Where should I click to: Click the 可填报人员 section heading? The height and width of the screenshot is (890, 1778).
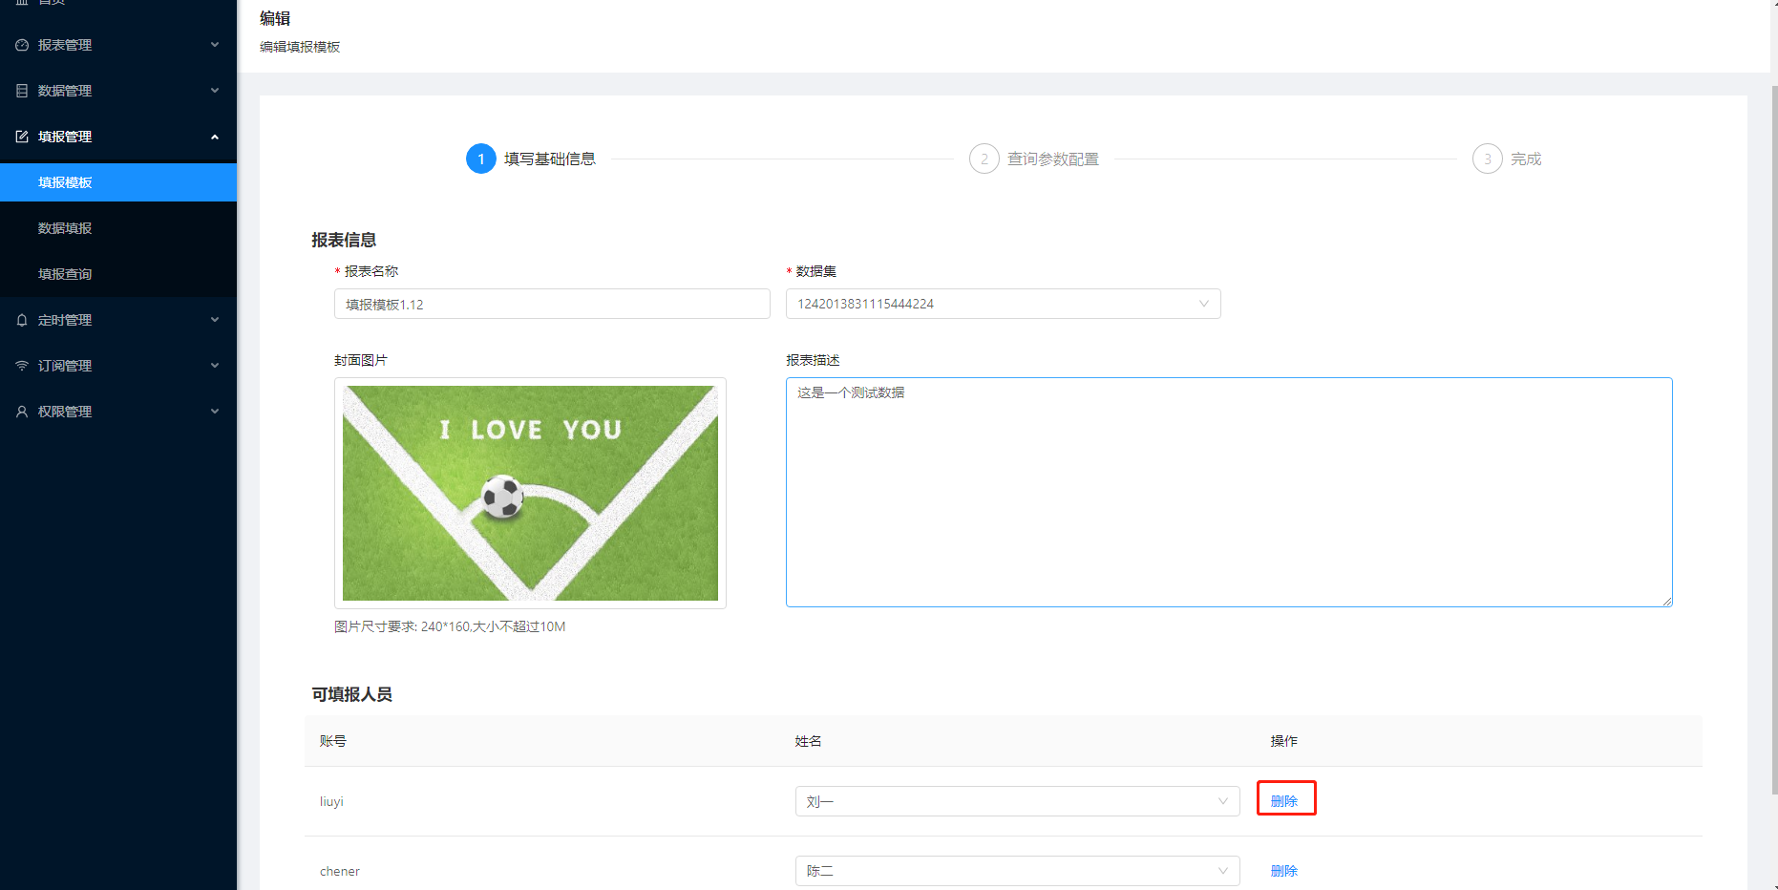[x=351, y=694]
